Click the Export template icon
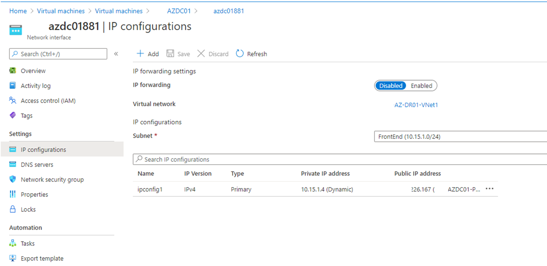547x266 pixels. 13,258
